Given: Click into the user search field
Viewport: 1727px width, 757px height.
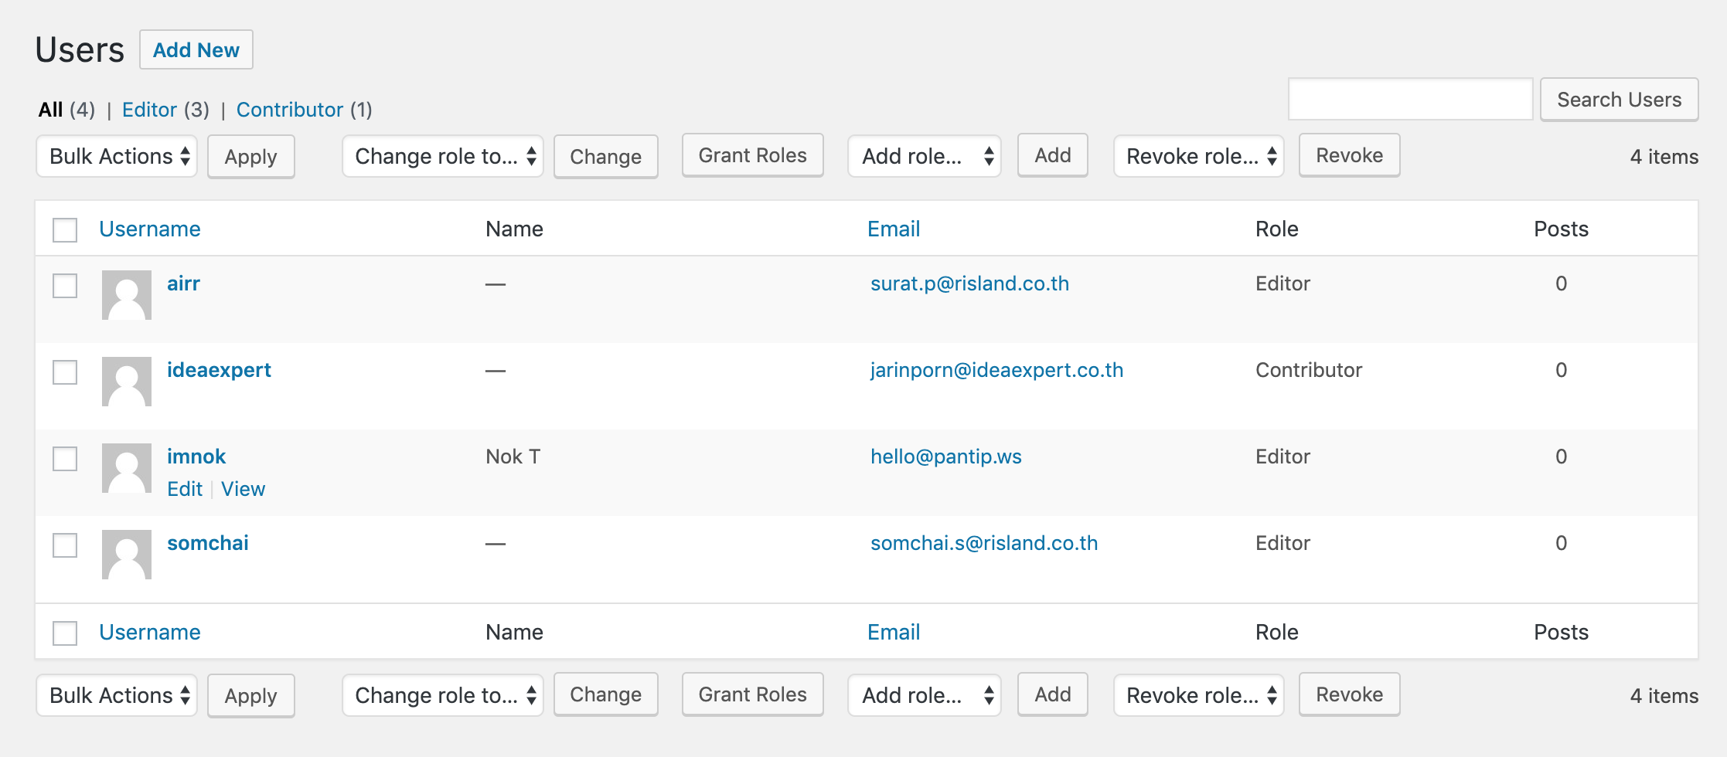Looking at the screenshot, I should pyautogui.click(x=1410, y=100).
